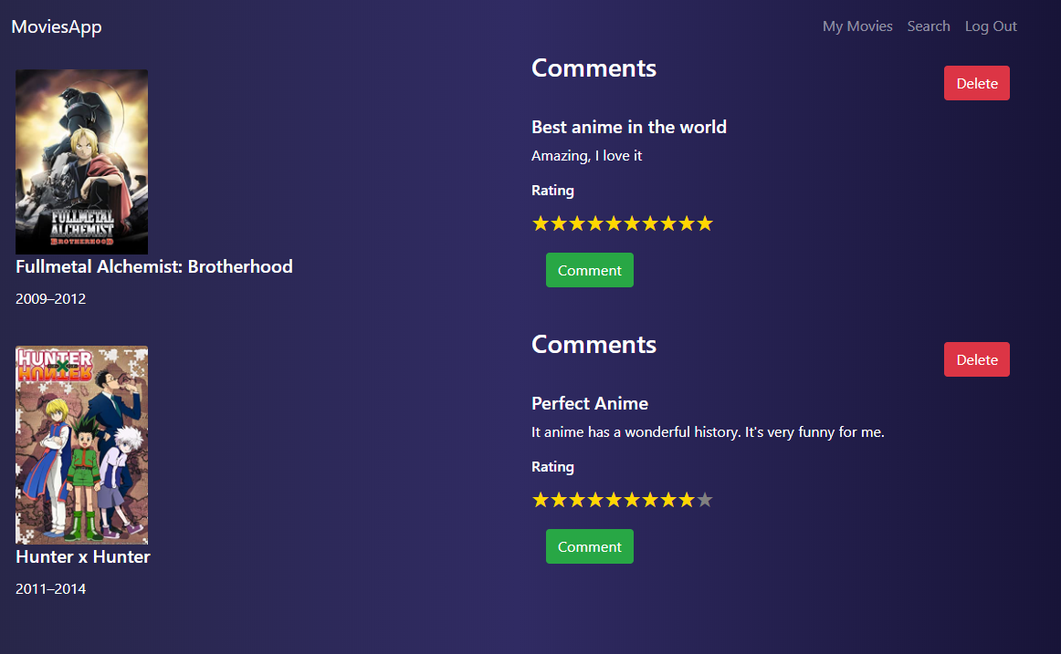Click the first star in Fullmetal Alchemist rating
This screenshot has height=654, width=1061.
tap(540, 223)
